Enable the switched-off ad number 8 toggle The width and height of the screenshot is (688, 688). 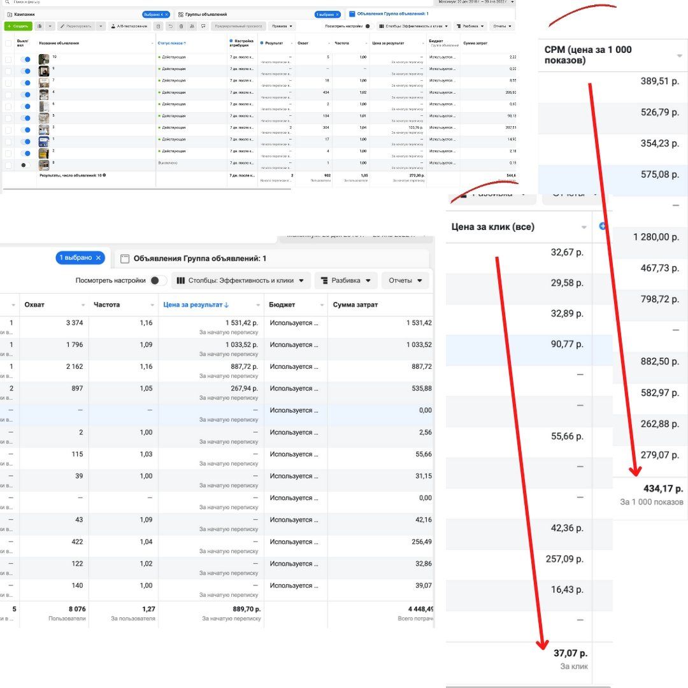pos(25,165)
